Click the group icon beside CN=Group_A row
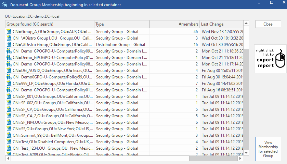Image resolution: width=287 pixels, height=164 pixels. click(x=9, y=31)
